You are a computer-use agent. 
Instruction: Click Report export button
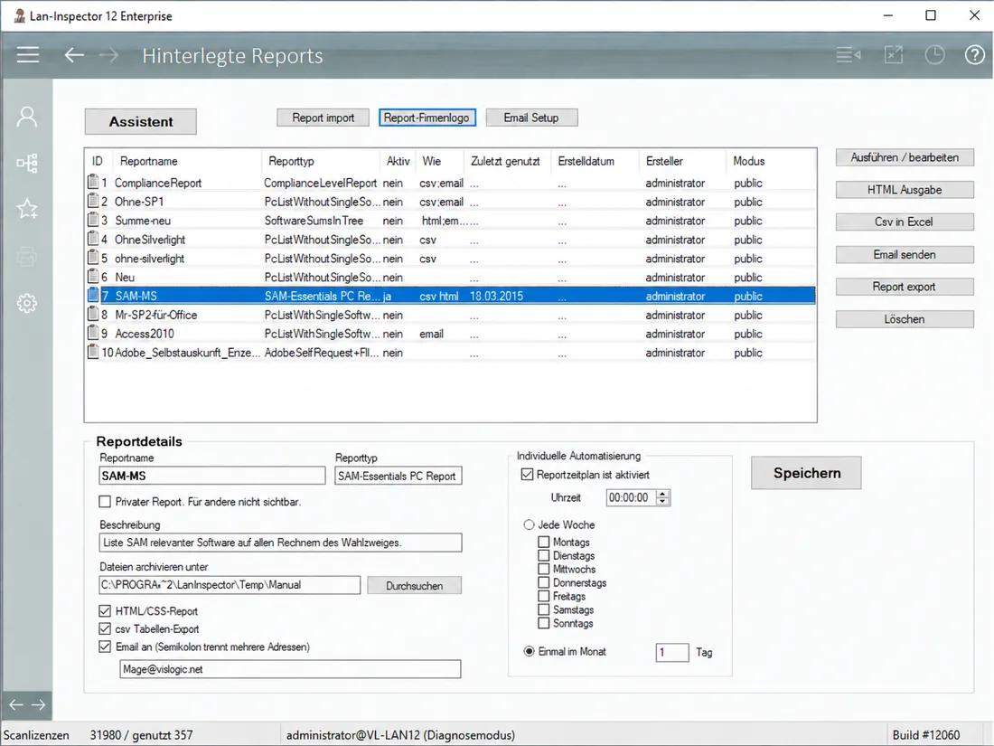coord(905,287)
